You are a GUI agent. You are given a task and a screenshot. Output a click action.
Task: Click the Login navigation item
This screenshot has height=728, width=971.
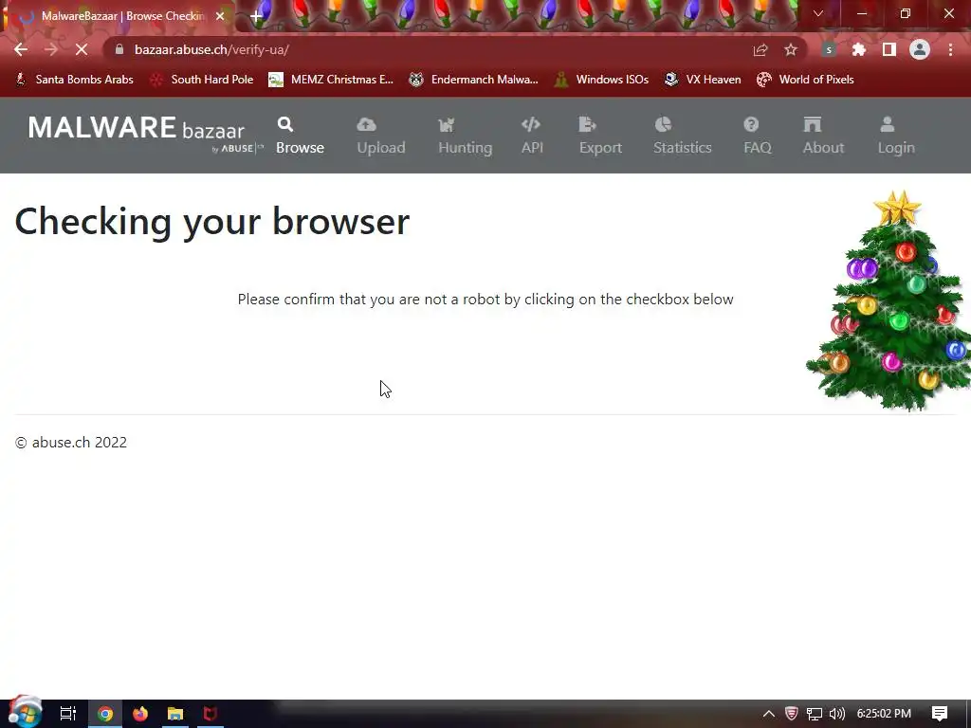click(x=895, y=136)
